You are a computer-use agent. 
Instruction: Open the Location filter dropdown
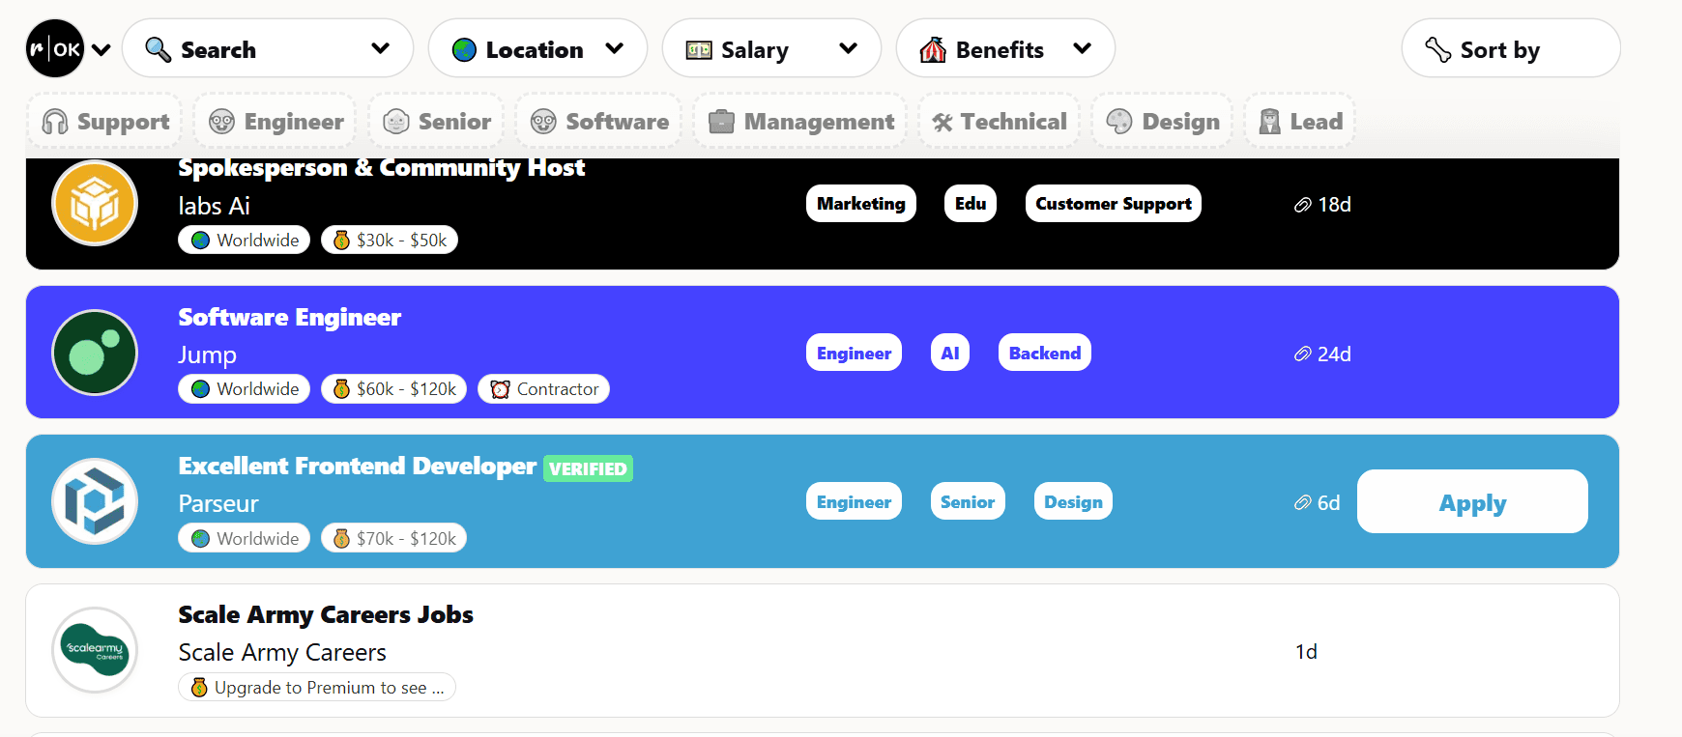[537, 48]
